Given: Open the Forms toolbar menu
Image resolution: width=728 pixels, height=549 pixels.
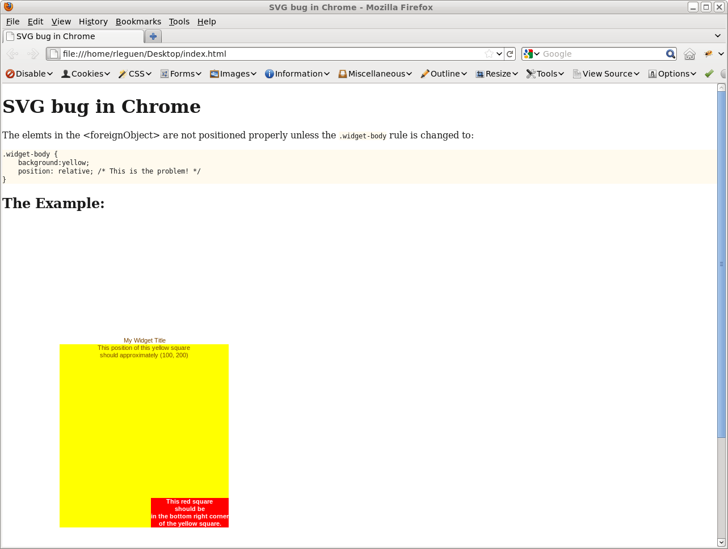Looking at the screenshot, I should 181,74.
